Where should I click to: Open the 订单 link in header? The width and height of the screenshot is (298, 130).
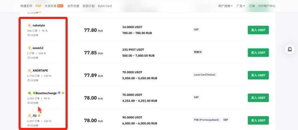252,6
